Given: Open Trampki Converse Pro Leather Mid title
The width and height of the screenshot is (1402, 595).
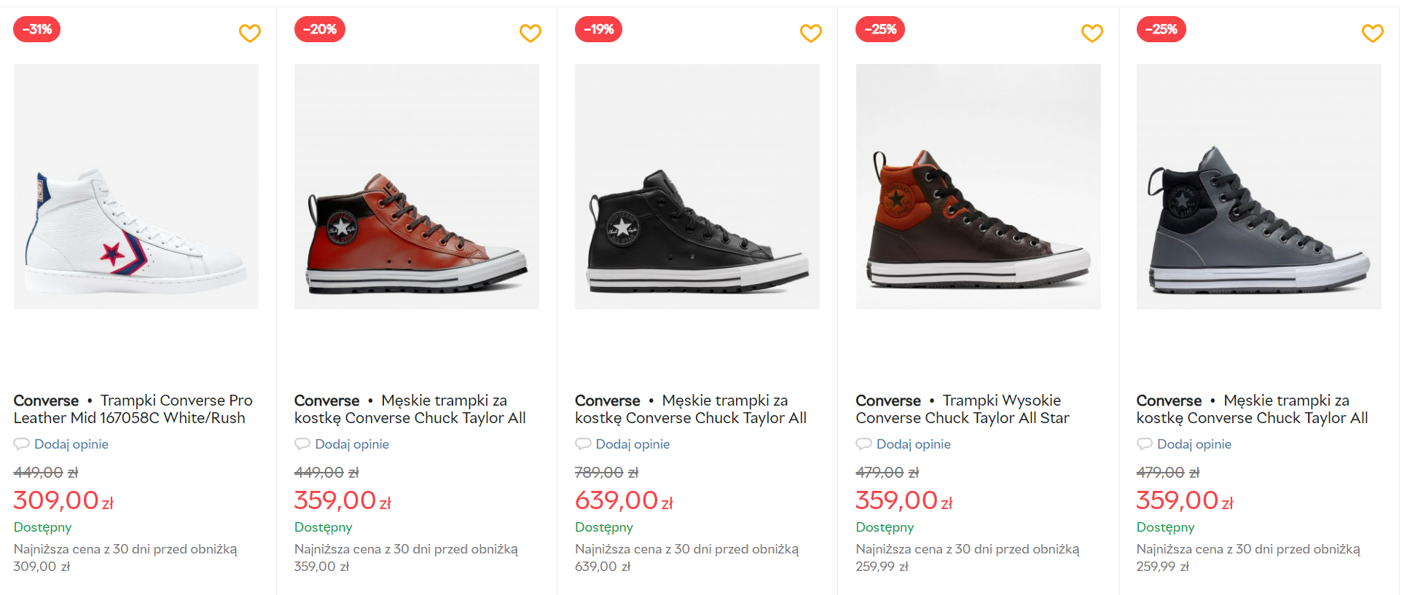Looking at the screenshot, I should [133, 409].
